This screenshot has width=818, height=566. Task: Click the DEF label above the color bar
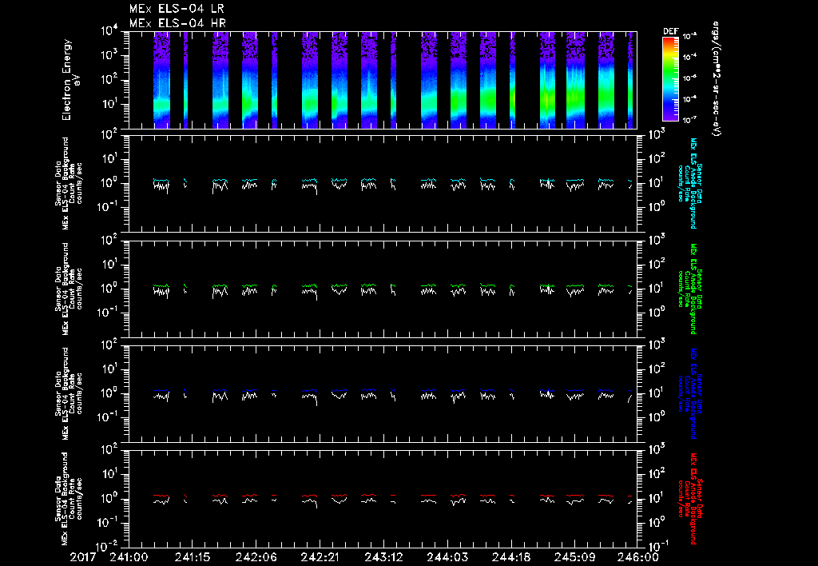670,31
